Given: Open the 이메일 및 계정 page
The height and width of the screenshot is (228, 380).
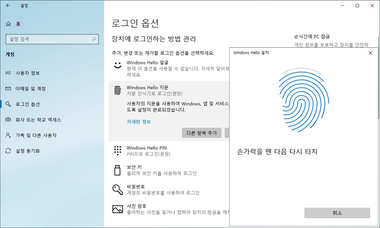Looking at the screenshot, I should click(x=52, y=88).
